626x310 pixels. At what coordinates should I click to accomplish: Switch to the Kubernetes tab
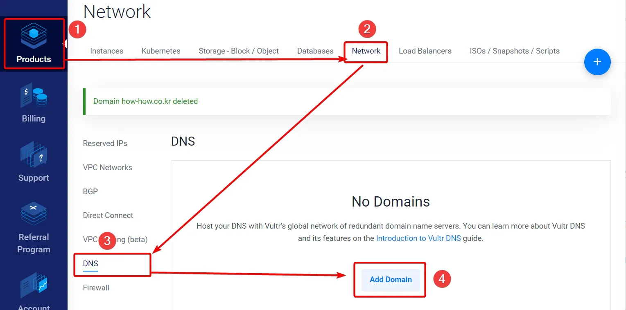pyautogui.click(x=161, y=51)
